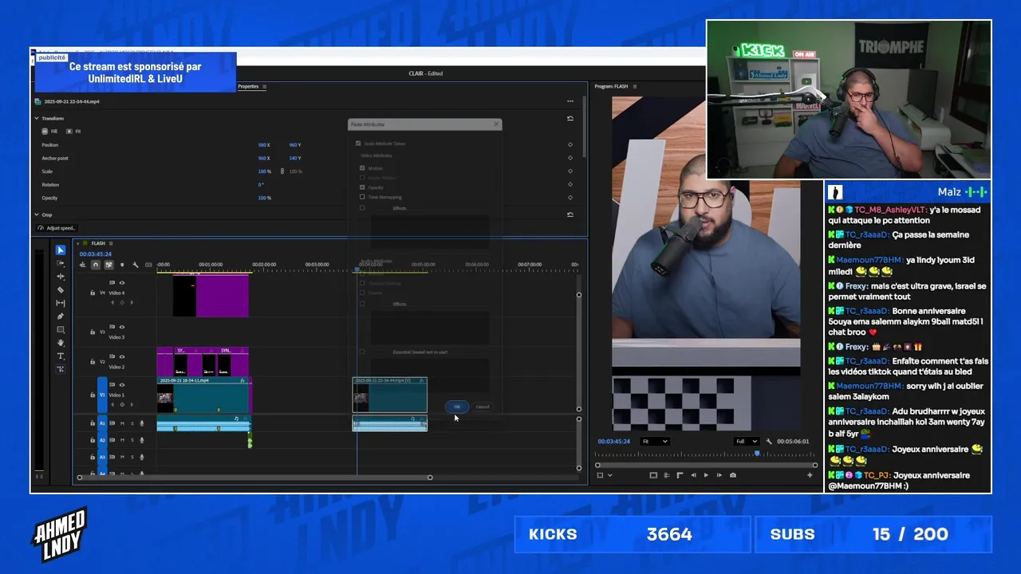This screenshot has height=574, width=1021.
Task: Select the Razor tool
Action: (x=61, y=290)
